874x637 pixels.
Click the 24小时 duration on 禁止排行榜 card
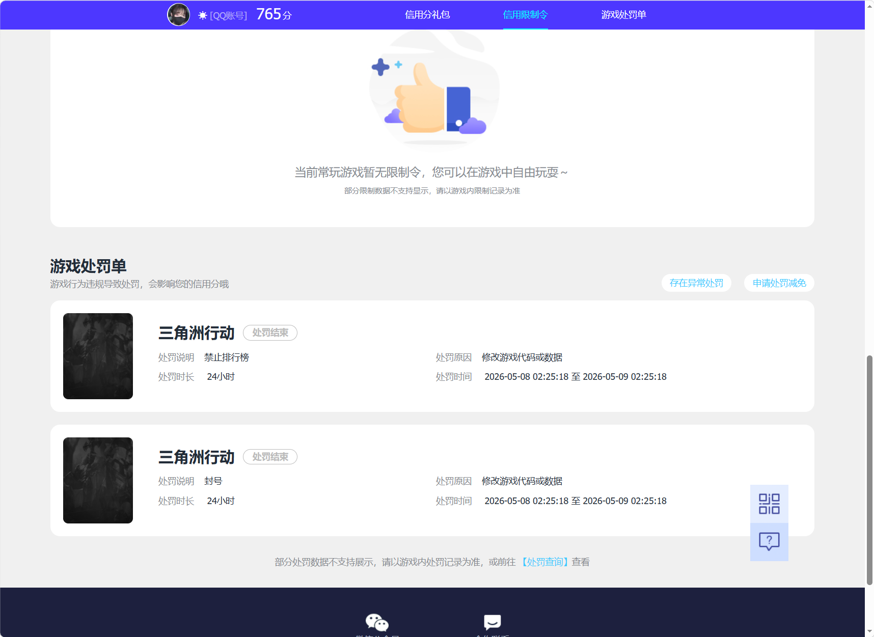[x=221, y=377]
